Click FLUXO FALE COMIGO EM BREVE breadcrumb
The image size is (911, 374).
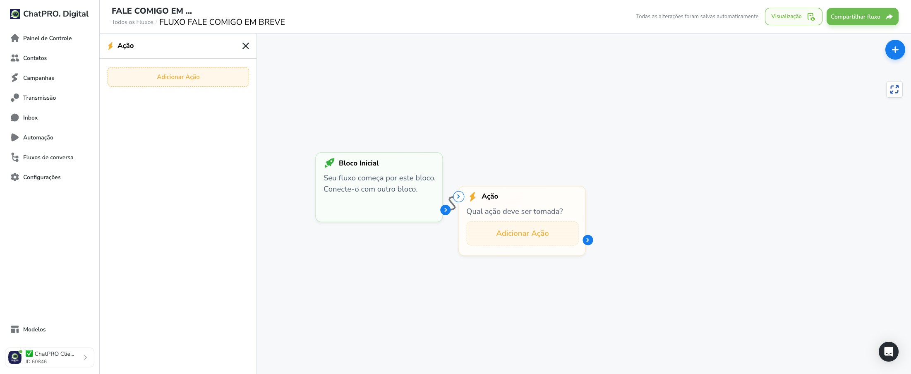pyautogui.click(x=222, y=22)
